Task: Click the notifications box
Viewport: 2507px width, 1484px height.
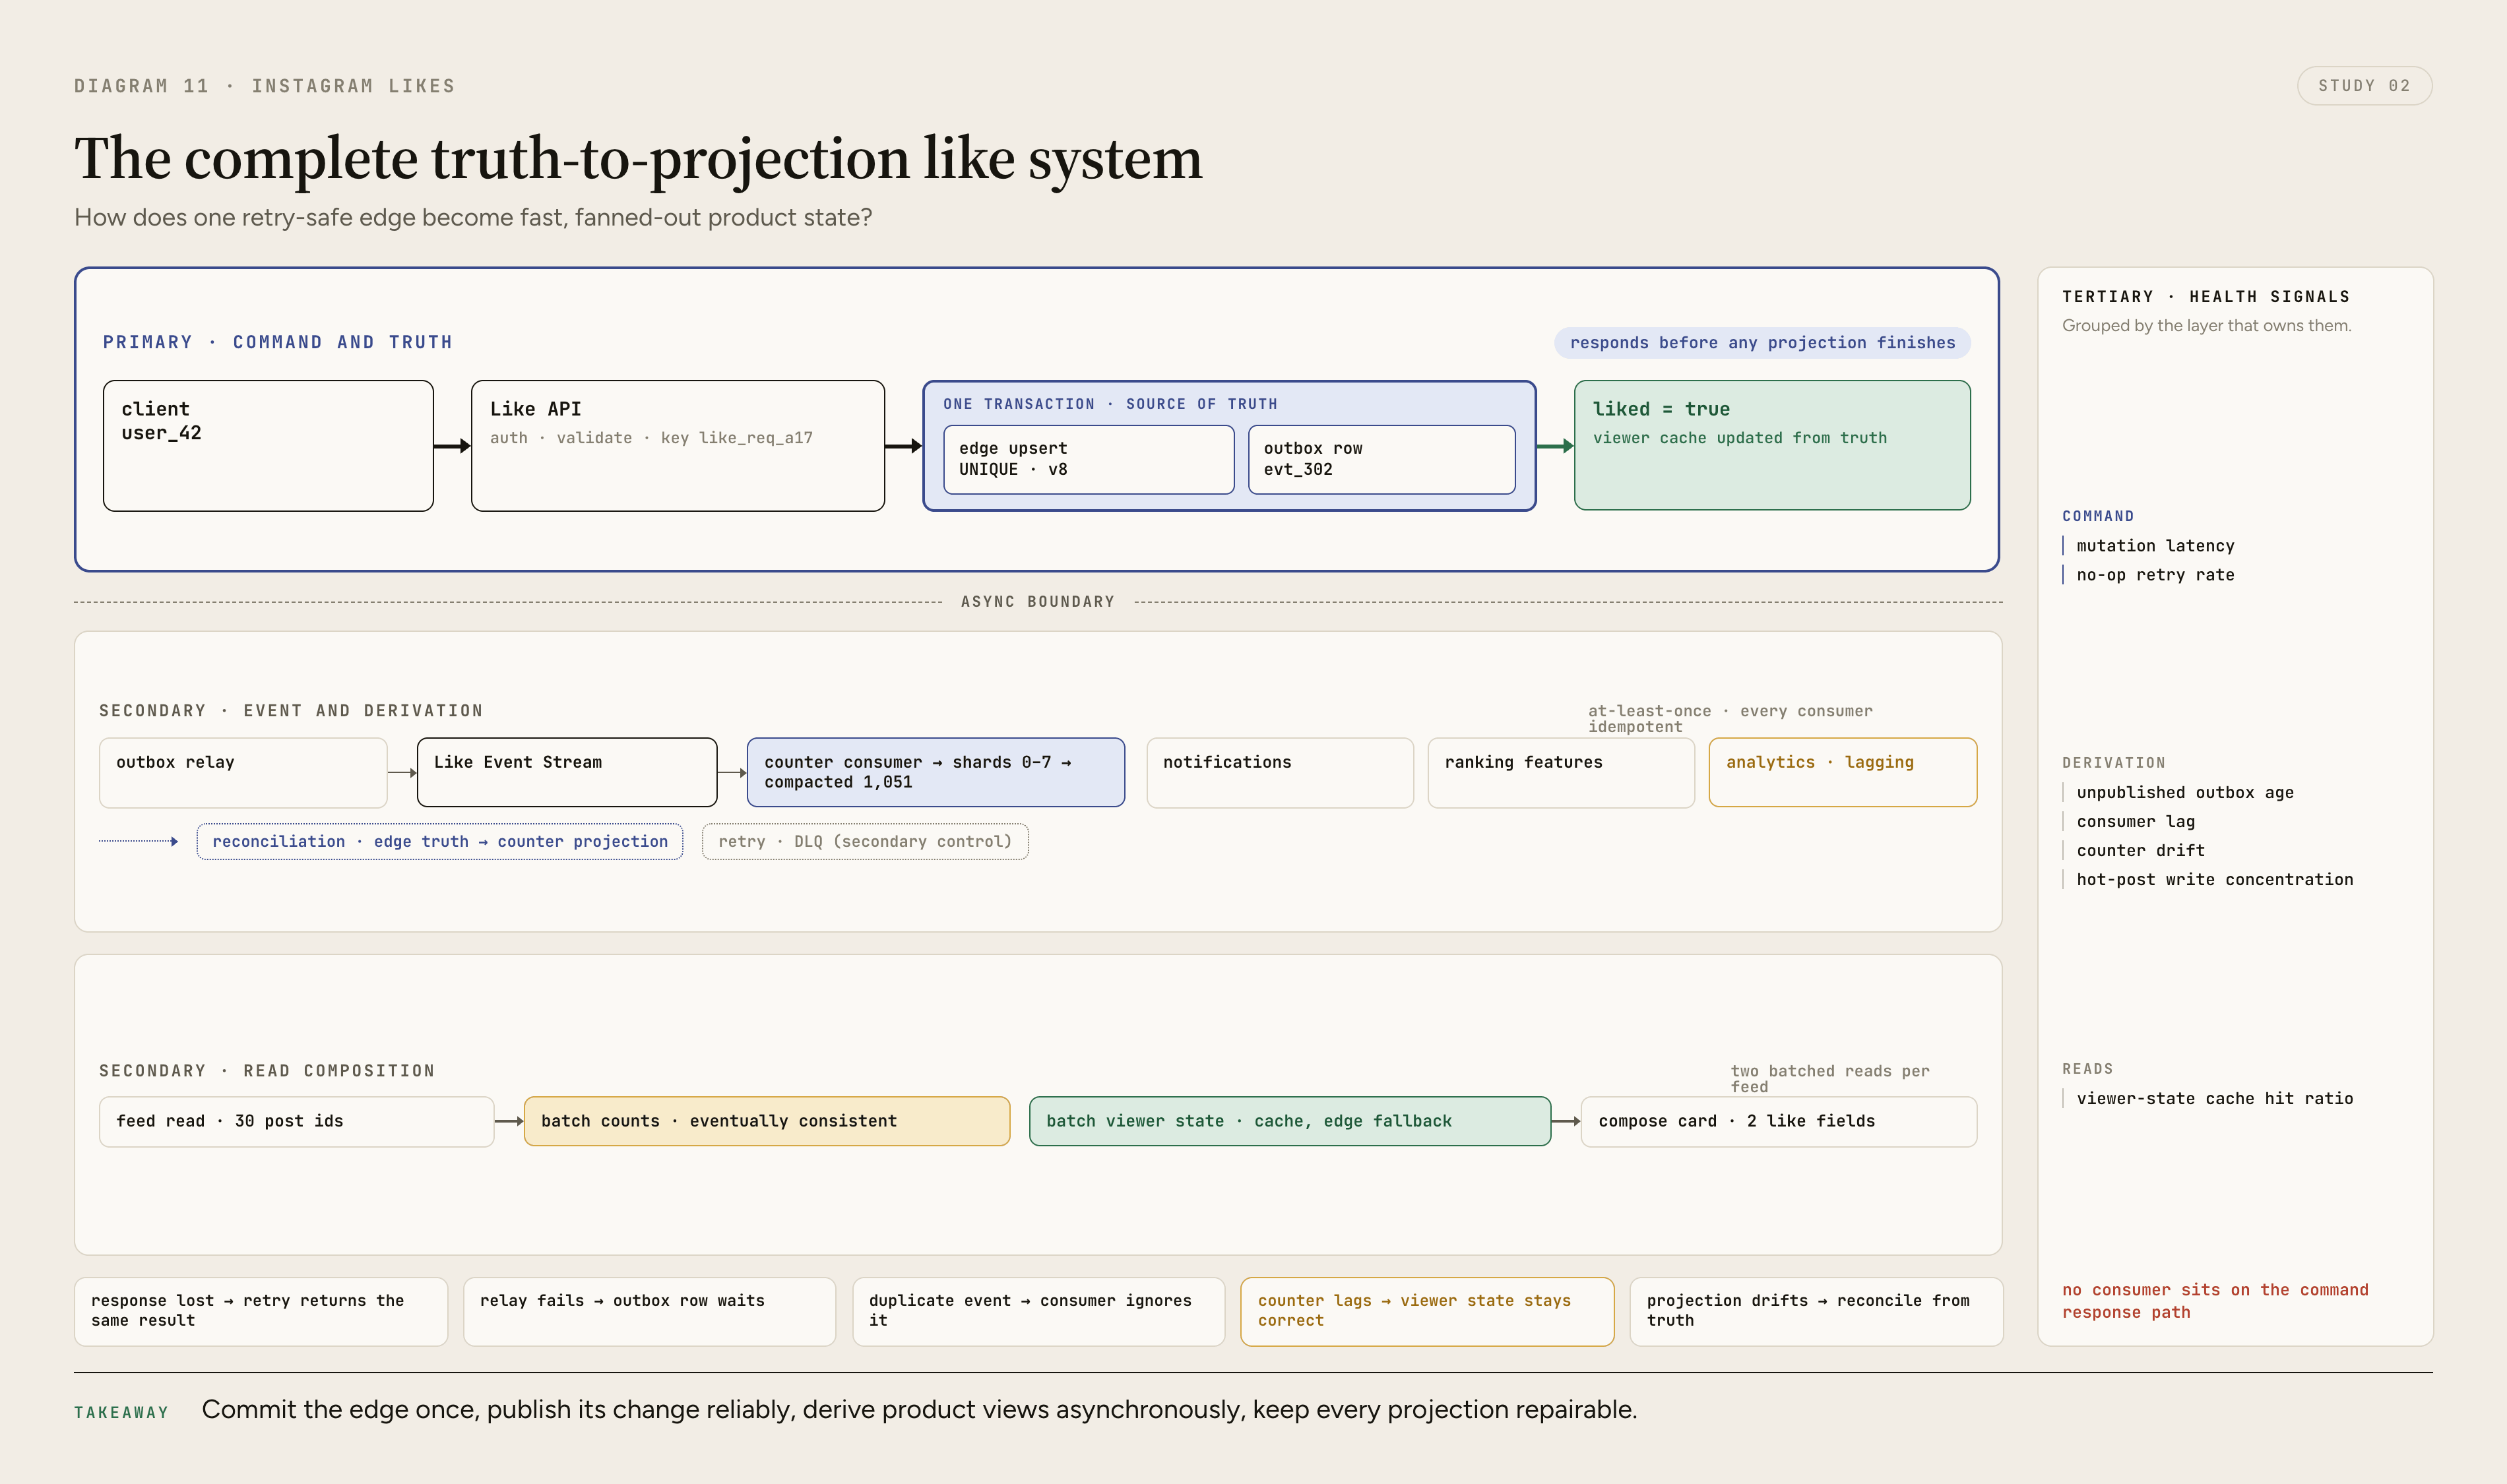Action: pyautogui.click(x=1280, y=772)
